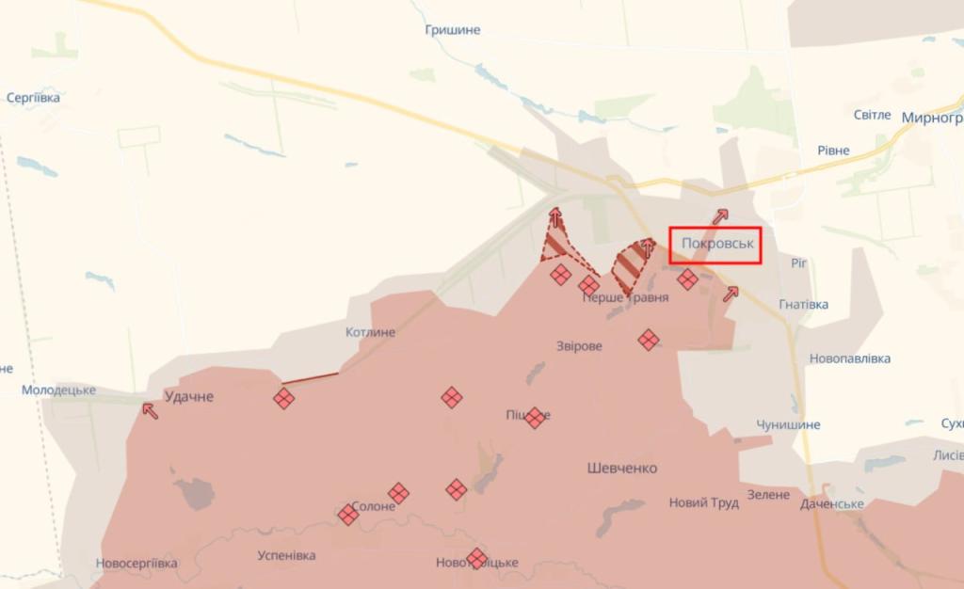This screenshot has height=589, width=964.
Task: Select the diamond marker left of the Солоне label
Action: pyautogui.click(x=348, y=514)
